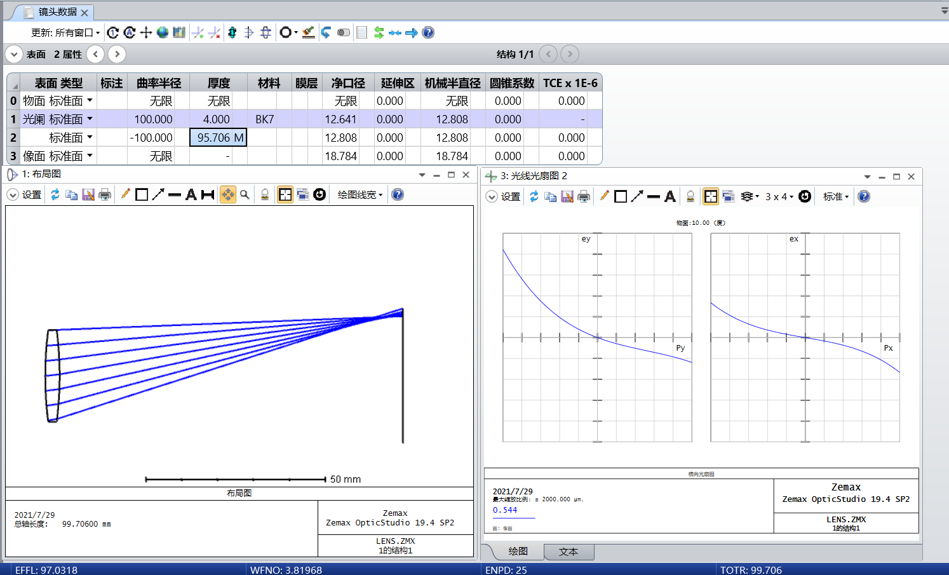Lock the layout window
Viewport: 949px width, 575px height.
[x=265, y=194]
